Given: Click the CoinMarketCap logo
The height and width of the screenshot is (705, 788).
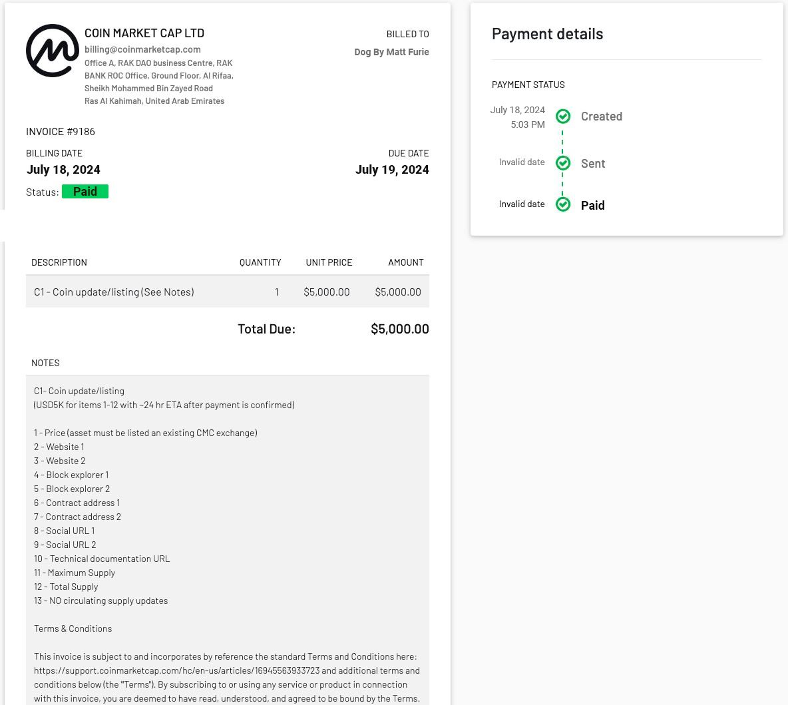Looking at the screenshot, I should click(53, 50).
